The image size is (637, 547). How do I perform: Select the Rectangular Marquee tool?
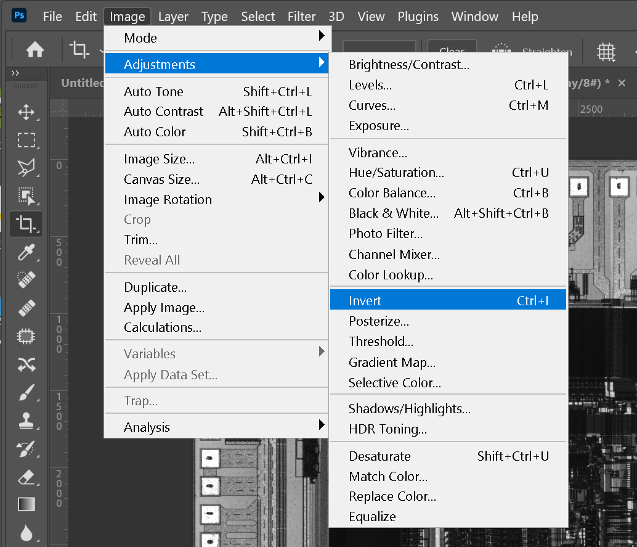(x=26, y=140)
